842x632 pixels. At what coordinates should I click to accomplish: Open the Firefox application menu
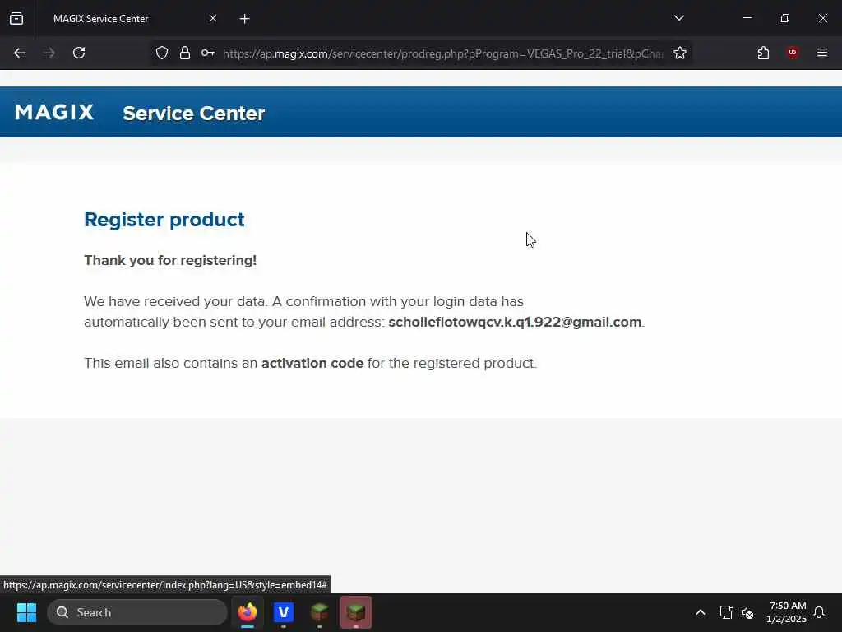pos(822,53)
